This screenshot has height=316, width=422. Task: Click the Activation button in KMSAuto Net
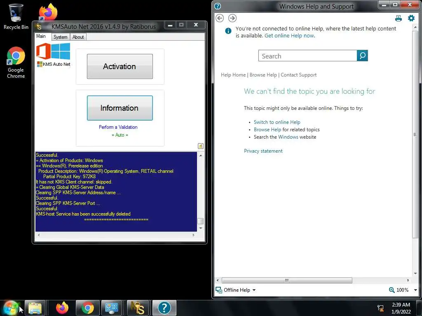120,66
